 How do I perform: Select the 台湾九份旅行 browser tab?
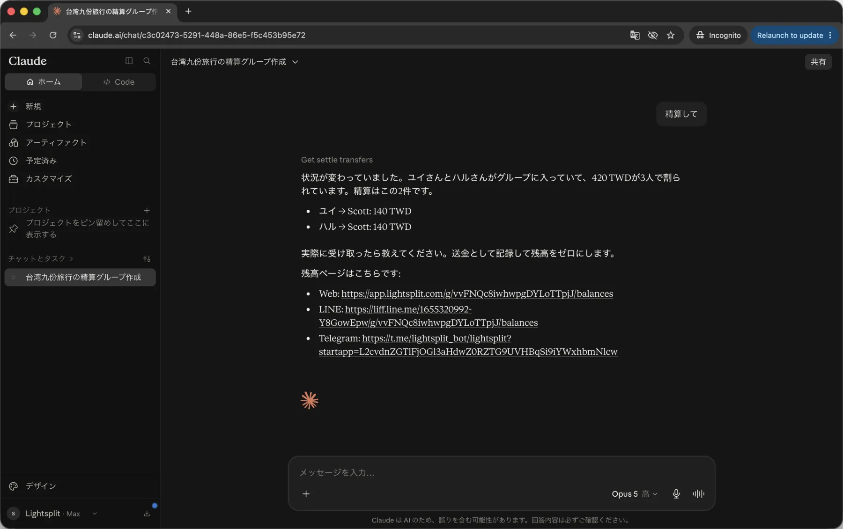pos(112,11)
